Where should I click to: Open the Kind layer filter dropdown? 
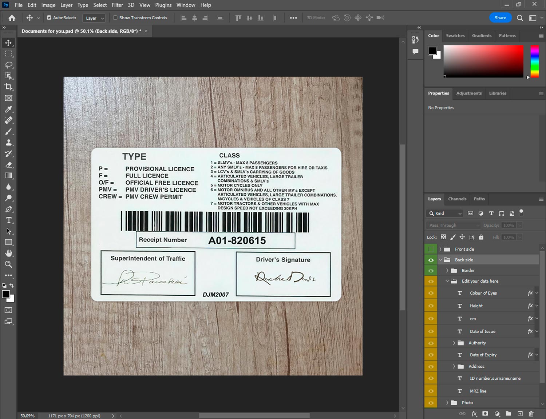[x=445, y=214]
